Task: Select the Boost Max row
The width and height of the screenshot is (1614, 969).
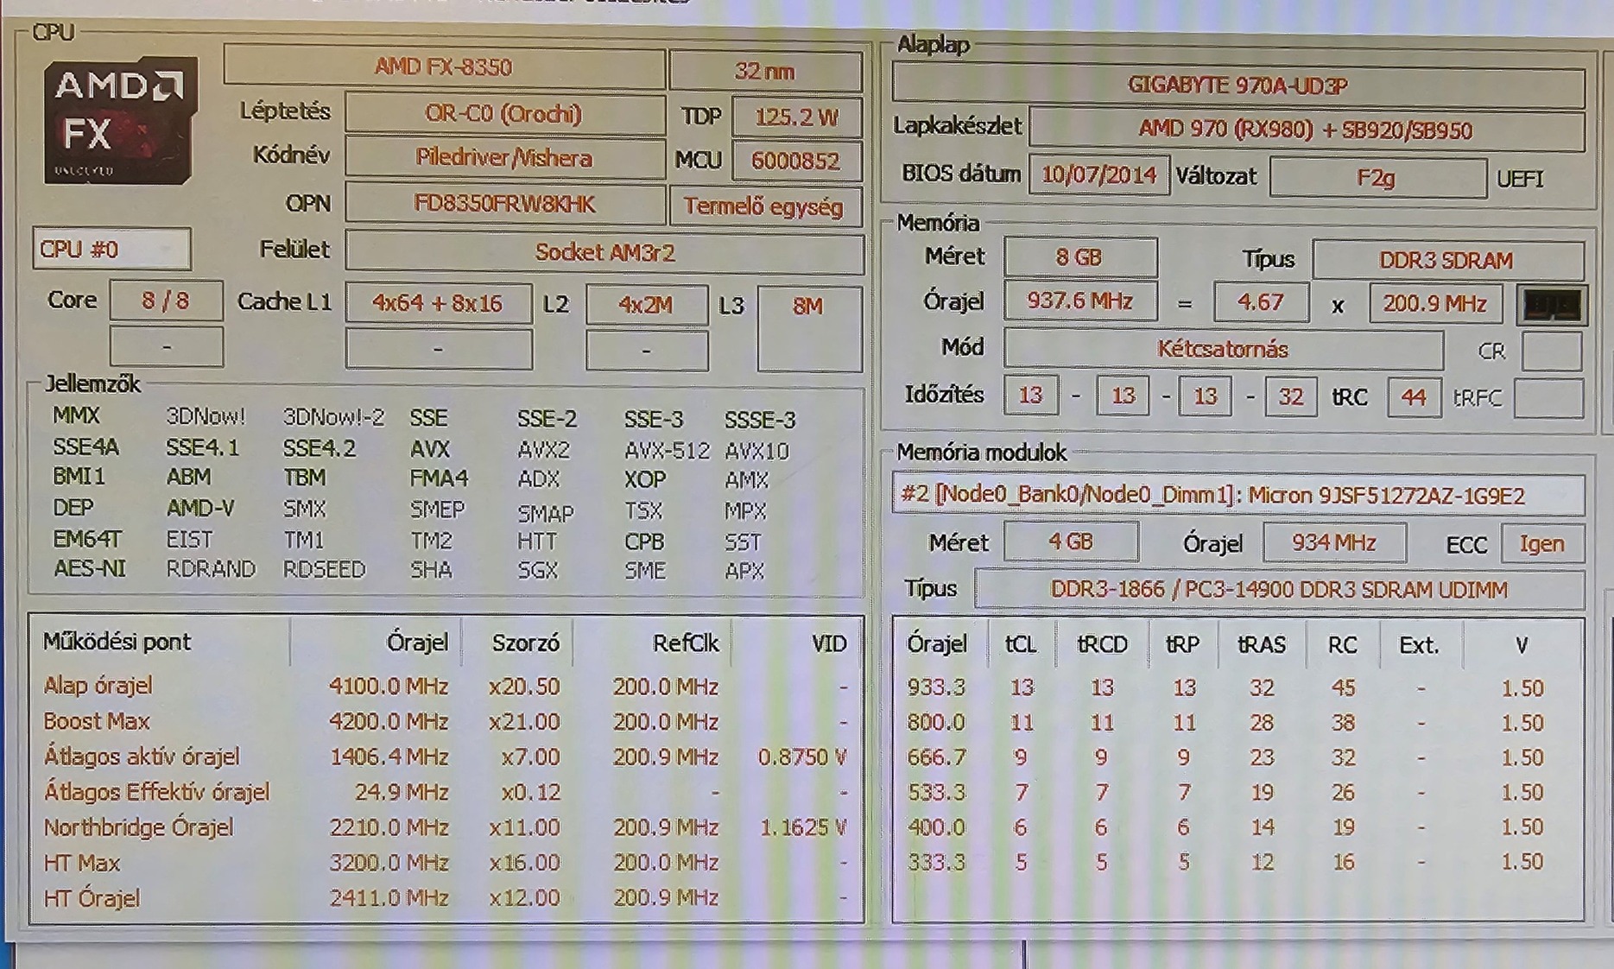Action: [446, 721]
